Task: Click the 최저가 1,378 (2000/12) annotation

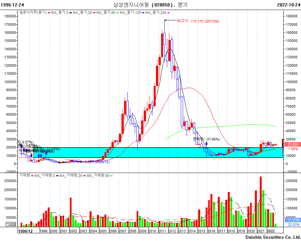Action: [x=90, y=162]
